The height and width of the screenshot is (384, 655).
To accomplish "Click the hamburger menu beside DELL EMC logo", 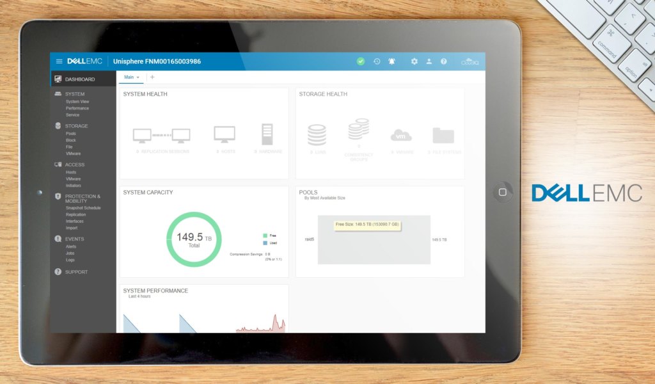I will tap(59, 61).
